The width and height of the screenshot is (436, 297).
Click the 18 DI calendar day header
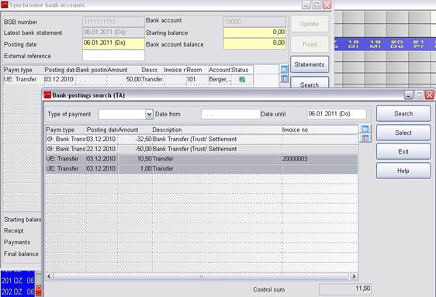(353, 44)
